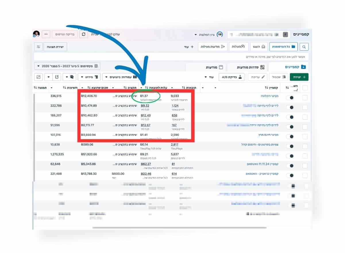This screenshot has height=253, width=345.
Task: Expand the עמודות: ביצועים columns dropdown
Action: pyautogui.click(x=121, y=77)
